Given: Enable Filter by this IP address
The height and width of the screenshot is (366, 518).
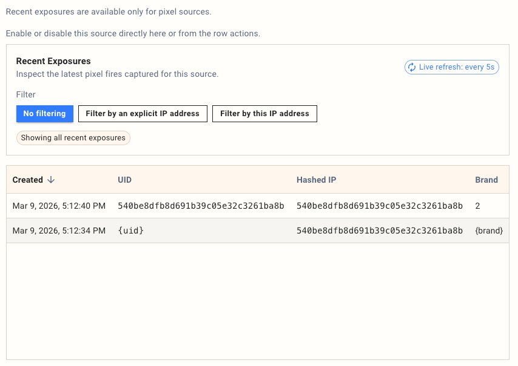Looking at the screenshot, I should click(x=264, y=114).
